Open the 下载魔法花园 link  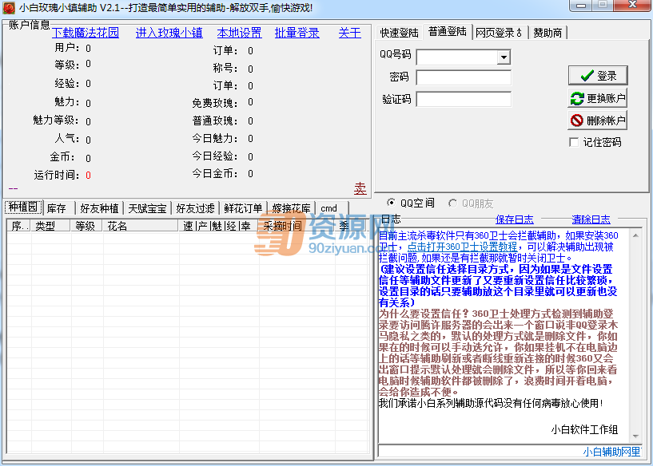click(x=85, y=33)
